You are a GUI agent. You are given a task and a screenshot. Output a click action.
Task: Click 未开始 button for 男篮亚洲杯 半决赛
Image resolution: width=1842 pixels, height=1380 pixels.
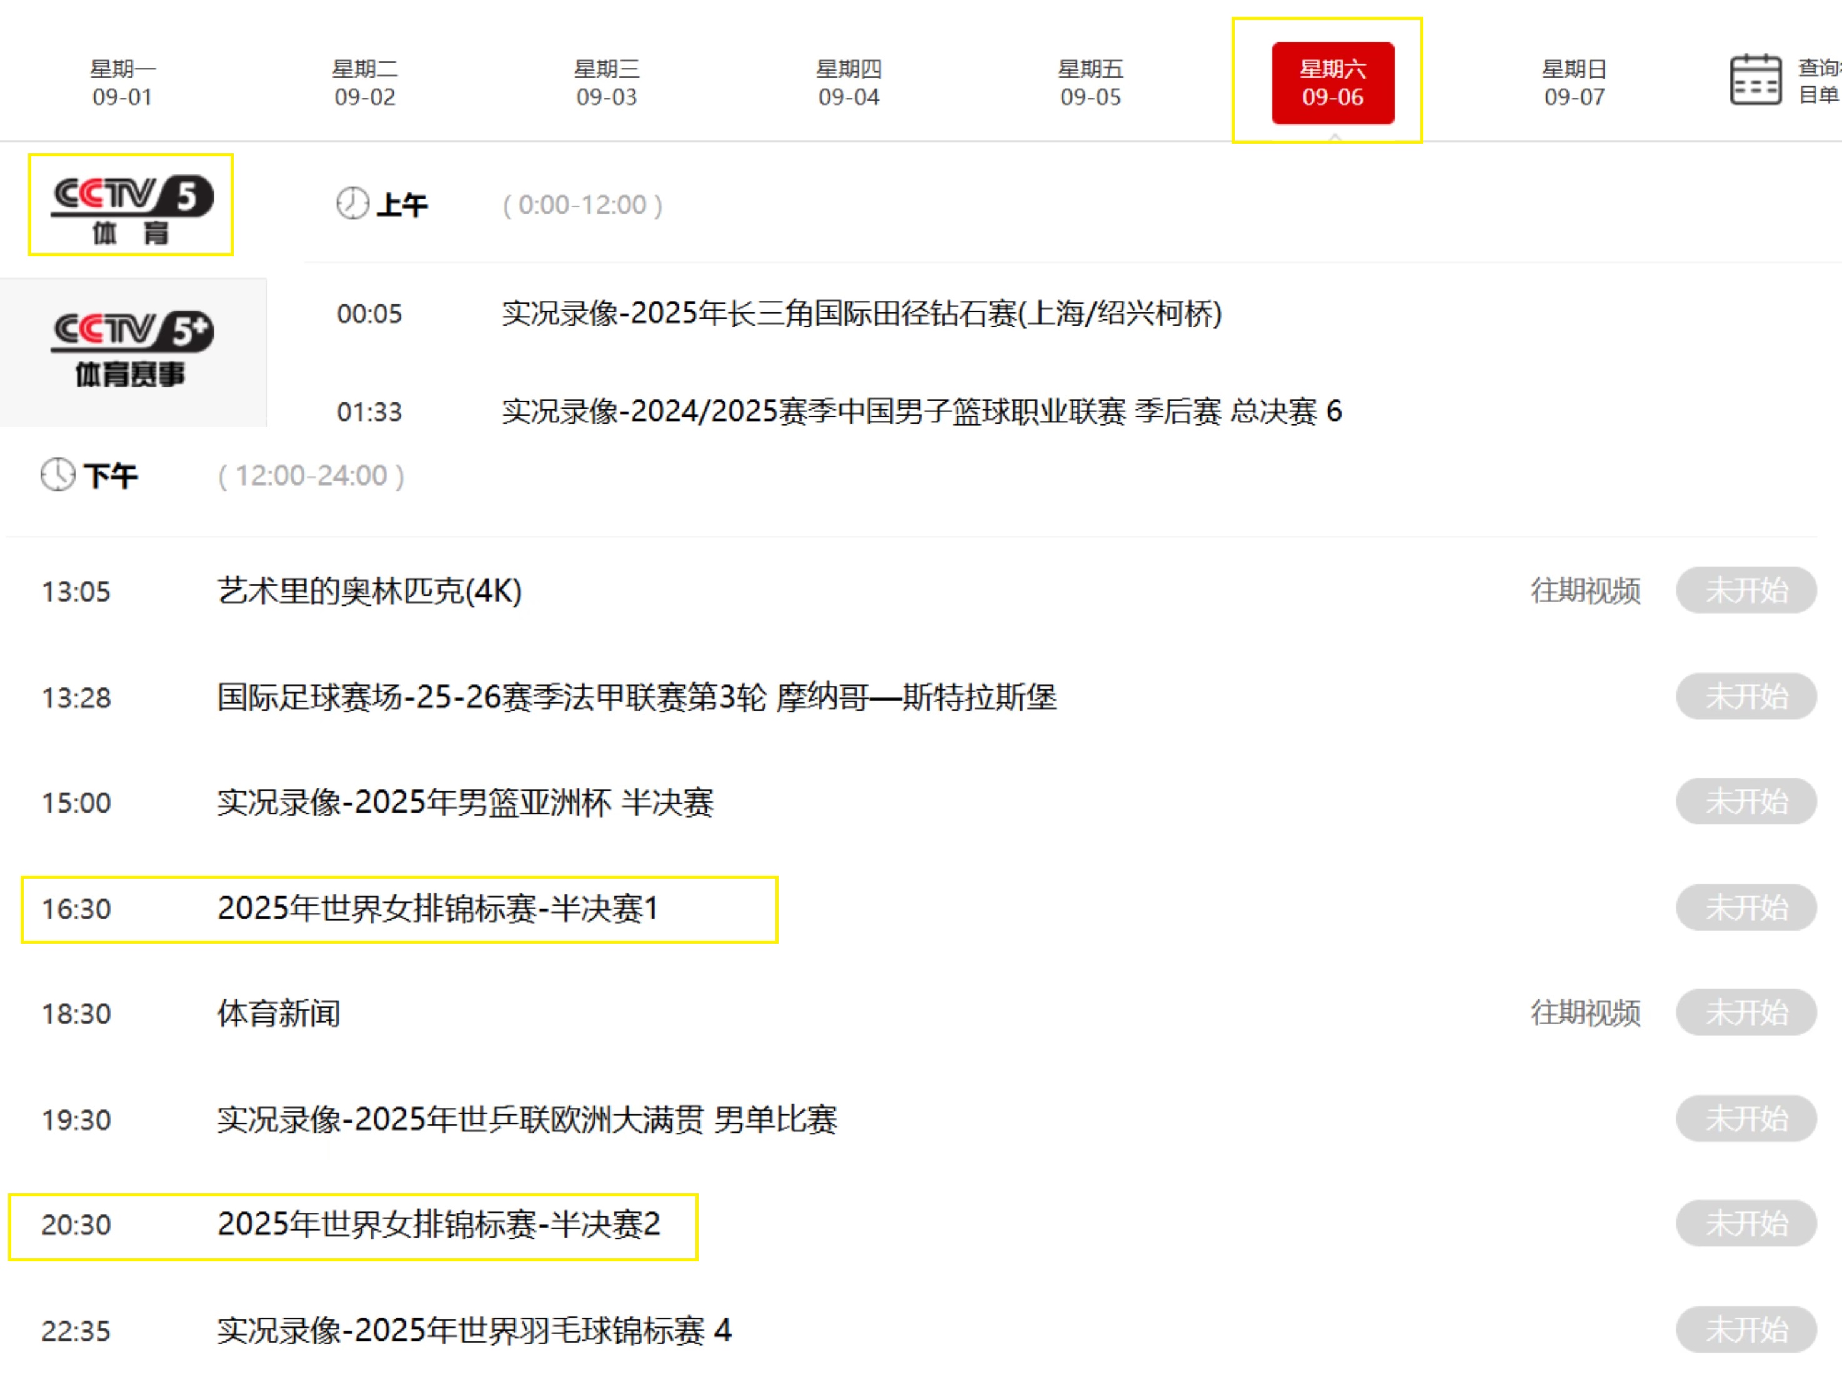click(x=1746, y=801)
